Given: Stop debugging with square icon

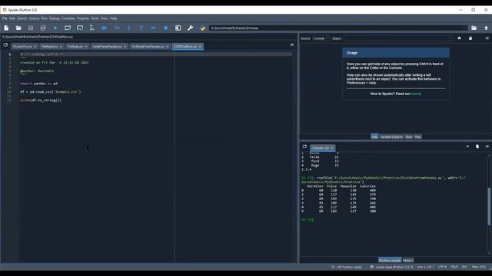Looking at the screenshot, I should coord(166,28).
